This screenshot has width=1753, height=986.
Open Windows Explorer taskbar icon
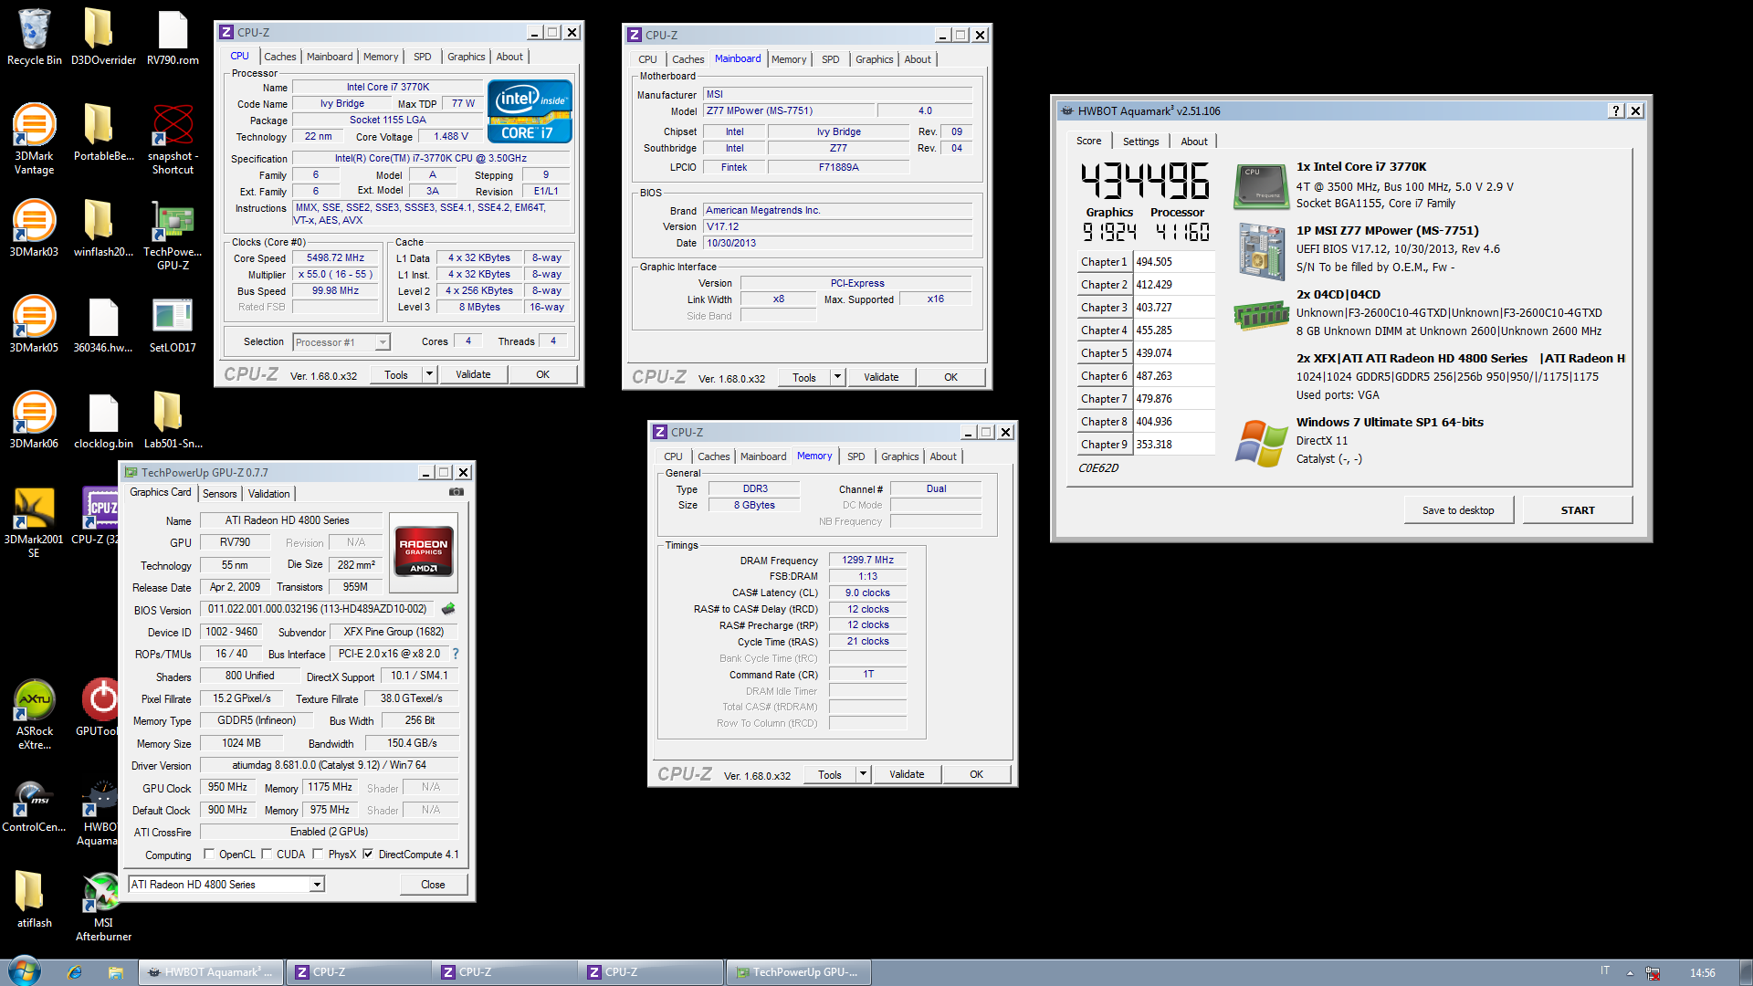pyautogui.click(x=115, y=972)
